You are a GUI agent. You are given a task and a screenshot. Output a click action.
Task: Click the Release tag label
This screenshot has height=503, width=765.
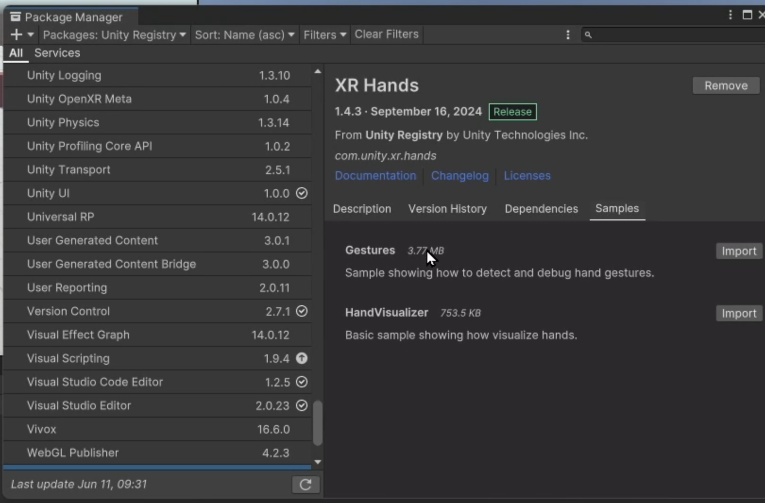pos(512,112)
